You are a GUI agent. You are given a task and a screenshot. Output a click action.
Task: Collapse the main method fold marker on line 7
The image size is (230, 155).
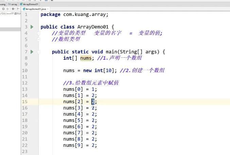pos(39,52)
